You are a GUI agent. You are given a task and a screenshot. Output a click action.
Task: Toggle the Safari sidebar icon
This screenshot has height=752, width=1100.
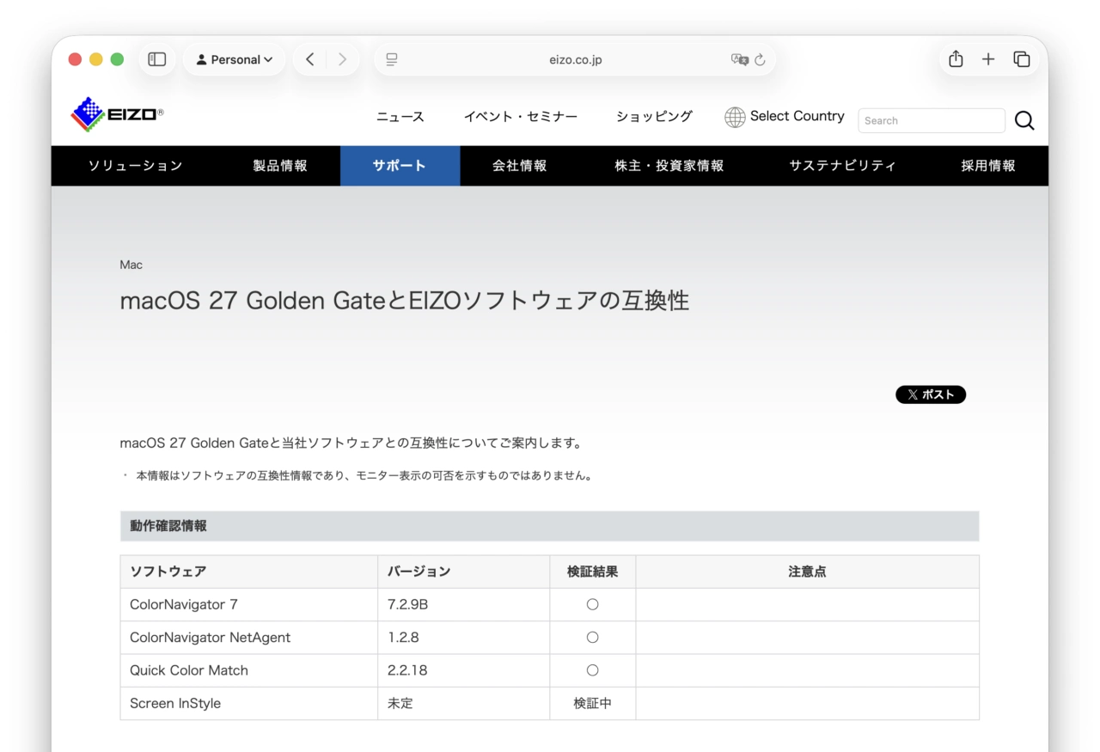(x=157, y=59)
